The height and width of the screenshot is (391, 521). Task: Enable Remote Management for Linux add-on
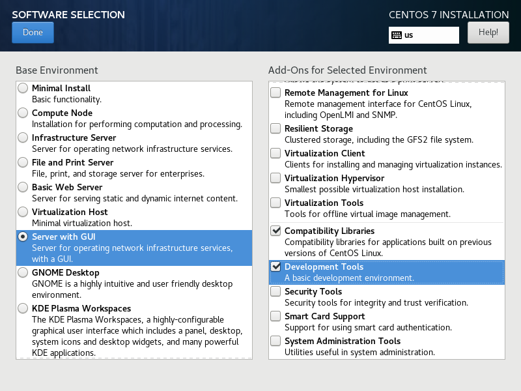coord(276,93)
